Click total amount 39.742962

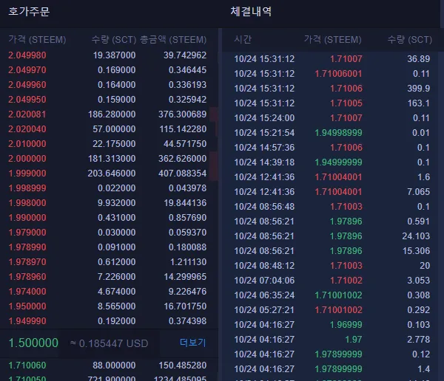[185, 55]
